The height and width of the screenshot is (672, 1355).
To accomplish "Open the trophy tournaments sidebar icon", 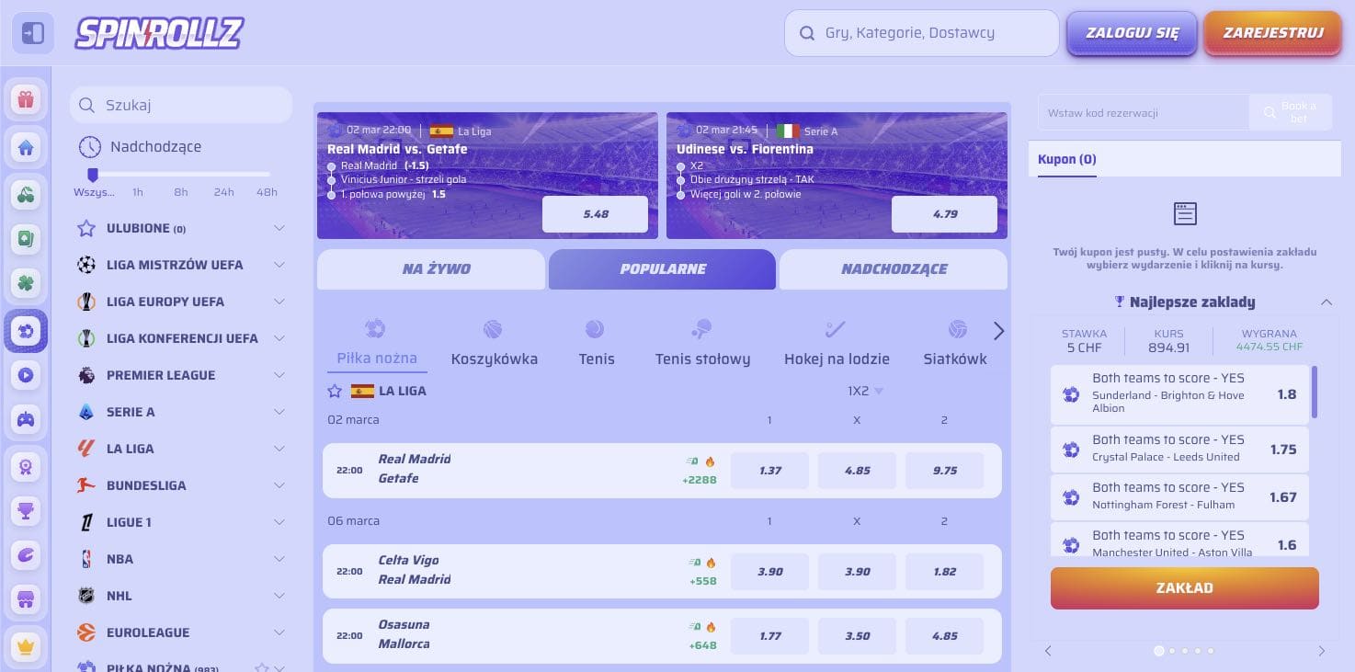I will click(x=26, y=512).
